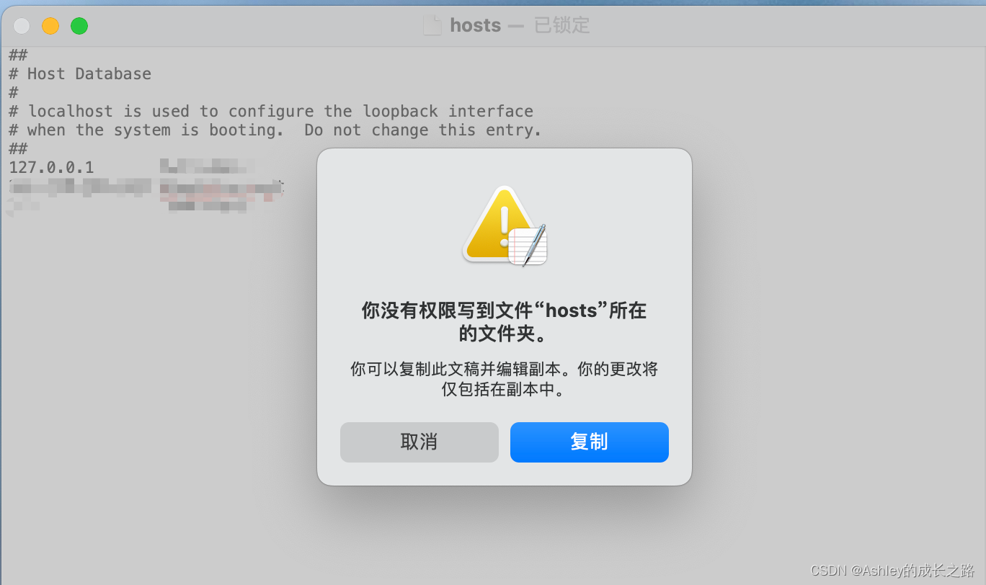Viewport: 986px width, 585px height.
Task: Click the "hosts" window title text
Action: tap(475, 25)
